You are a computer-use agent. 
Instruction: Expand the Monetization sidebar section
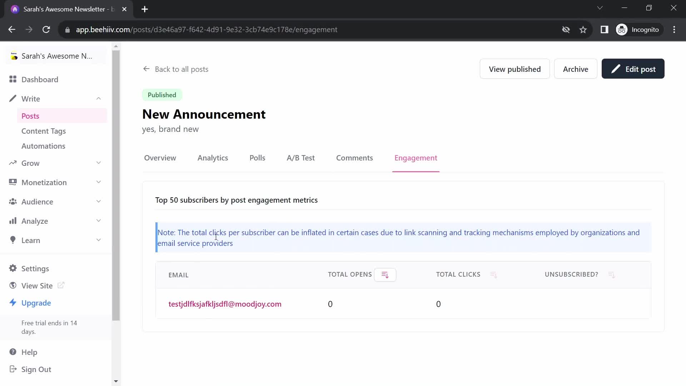click(x=99, y=182)
